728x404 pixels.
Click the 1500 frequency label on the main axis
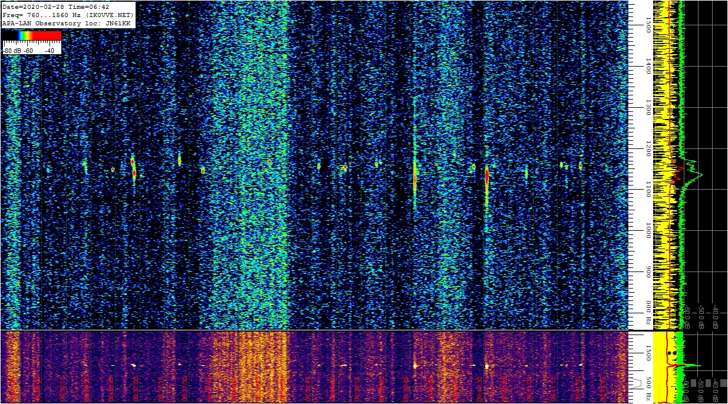(x=648, y=24)
